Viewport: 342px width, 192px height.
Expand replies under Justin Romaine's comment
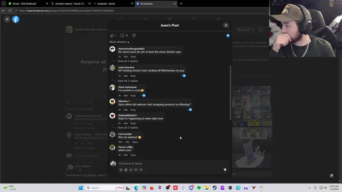click(x=128, y=81)
